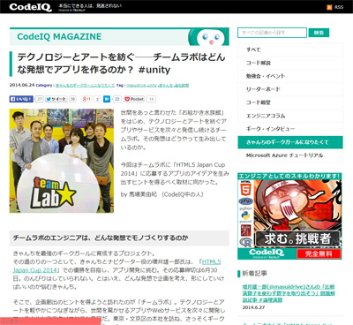Screen dimensions: 353x325
Task: Click the 求む。挑戦者 CodeIQ banner ad
Action: point(289,216)
